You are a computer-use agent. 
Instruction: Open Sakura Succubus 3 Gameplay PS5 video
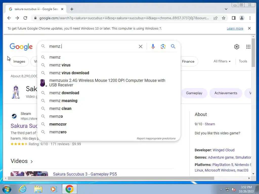(x=85, y=174)
